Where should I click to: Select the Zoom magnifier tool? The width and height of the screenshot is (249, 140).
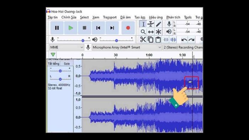click(x=143, y=32)
